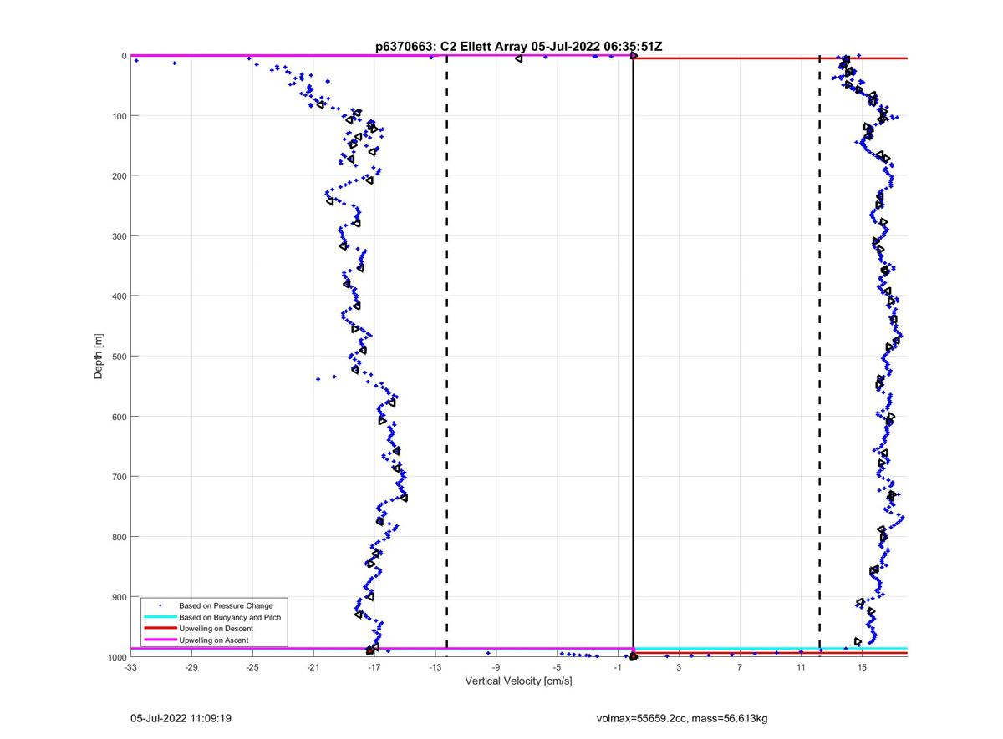The height and width of the screenshot is (739, 1003).
Task: Click the x-axis tick label -5
Action: coord(557,667)
